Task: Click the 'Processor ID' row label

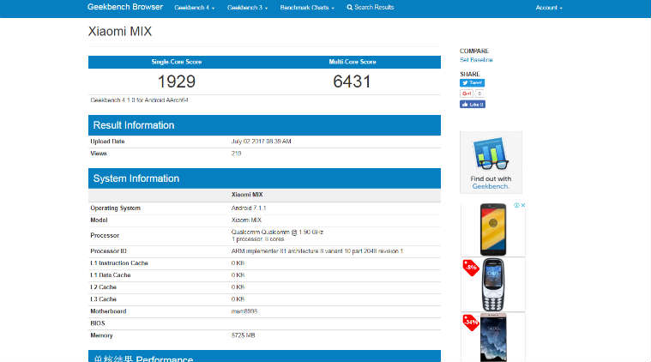Action: 108,251
